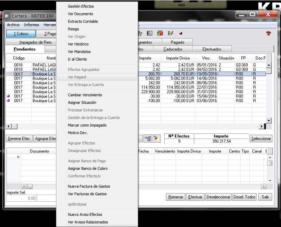Image resolution: width=281 pixels, height=227 pixels.
Task: Click the purple marker on the -100,00 row
Action: coord(8,101)
